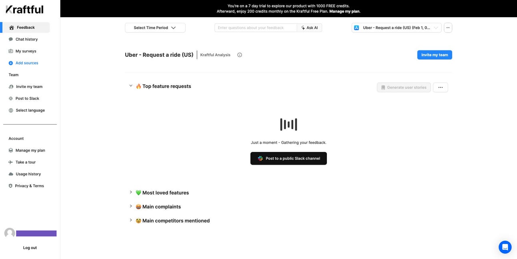The image size is (517, 259).
Task: Click the Kraftful Analysis label
Action: point(215,55)
